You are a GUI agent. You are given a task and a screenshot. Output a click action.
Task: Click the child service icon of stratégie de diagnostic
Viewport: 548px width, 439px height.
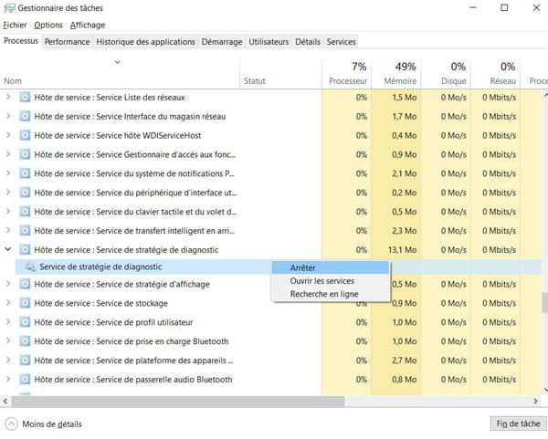pos(30,267)
